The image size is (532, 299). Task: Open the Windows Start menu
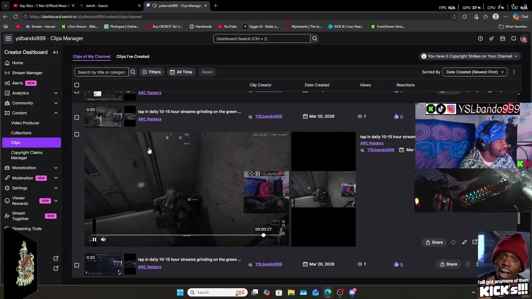(180, 292)
